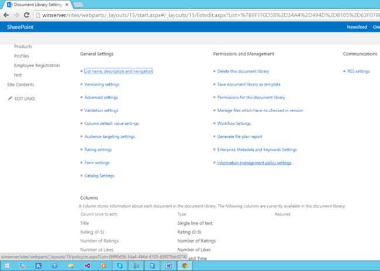
Task: Click the browser back arrow
Action: 6,15
